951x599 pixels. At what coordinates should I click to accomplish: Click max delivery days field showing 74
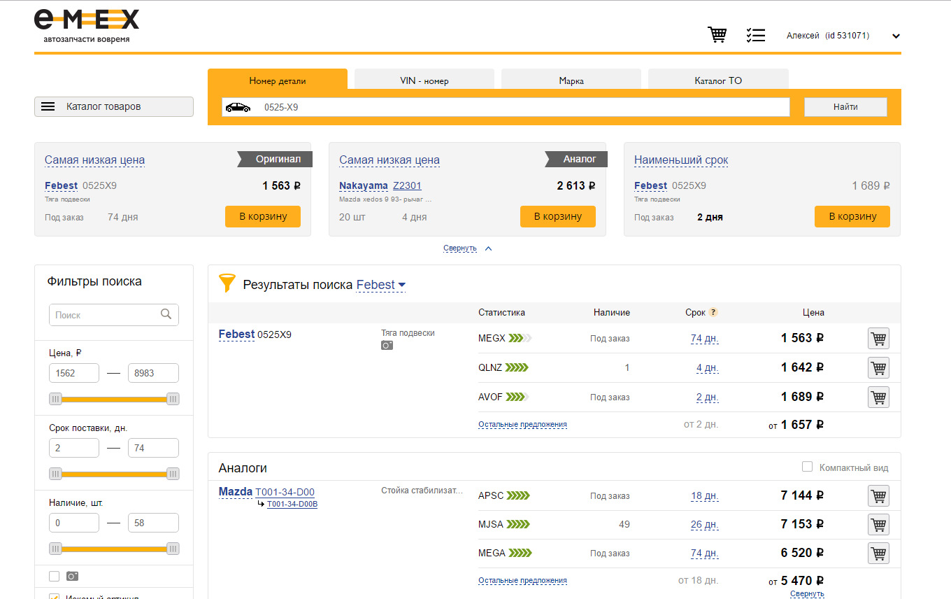[x=153, y=448]
